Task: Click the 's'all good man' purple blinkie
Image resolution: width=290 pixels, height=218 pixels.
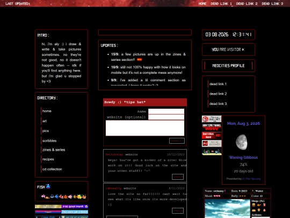Action: [75, 206]
